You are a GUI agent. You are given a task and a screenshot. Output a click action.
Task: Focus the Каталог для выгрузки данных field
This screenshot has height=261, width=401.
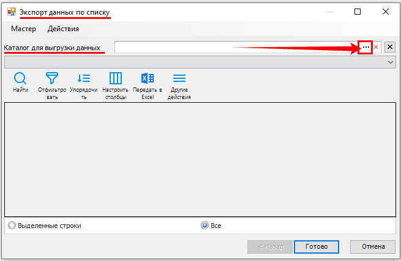point(235,47)
